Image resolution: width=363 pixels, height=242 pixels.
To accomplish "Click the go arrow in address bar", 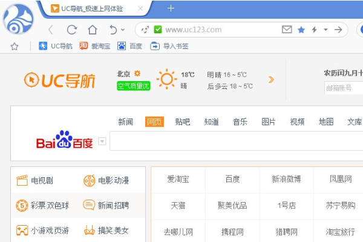I will (338, 30).
